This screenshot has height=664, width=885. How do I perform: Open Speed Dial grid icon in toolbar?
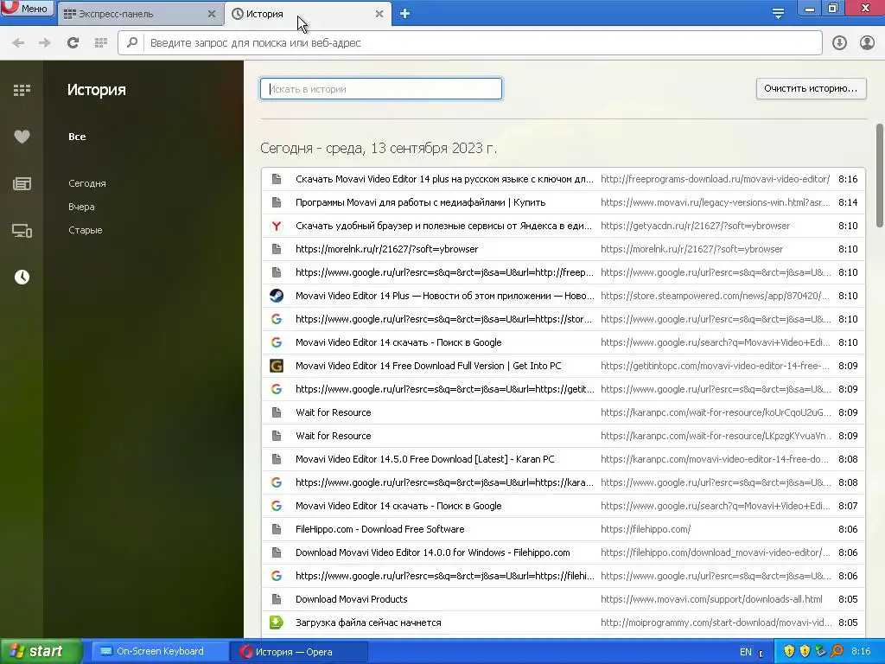tap(101, 43)
